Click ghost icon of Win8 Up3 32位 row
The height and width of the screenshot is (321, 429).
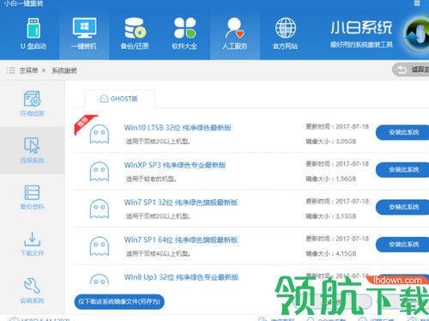tap(100, 279)
